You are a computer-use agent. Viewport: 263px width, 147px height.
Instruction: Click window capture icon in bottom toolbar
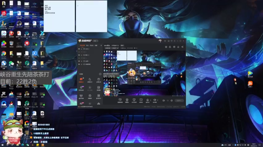(134, 100)
